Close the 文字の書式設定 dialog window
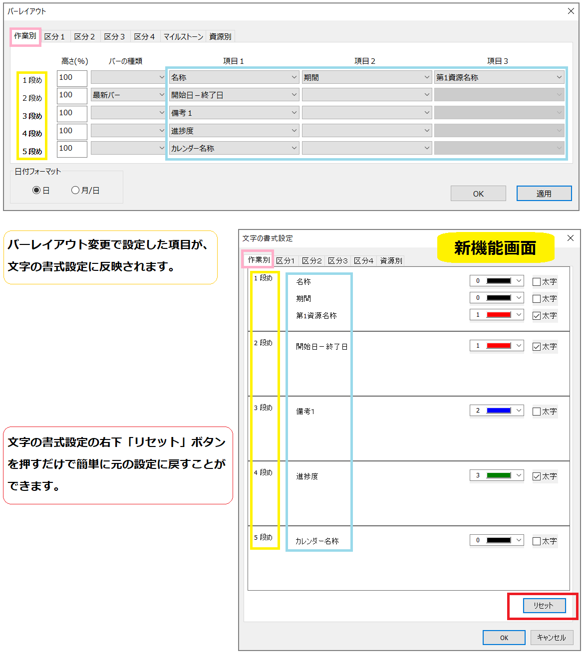 pyautogui.click(x=570, y=238)
